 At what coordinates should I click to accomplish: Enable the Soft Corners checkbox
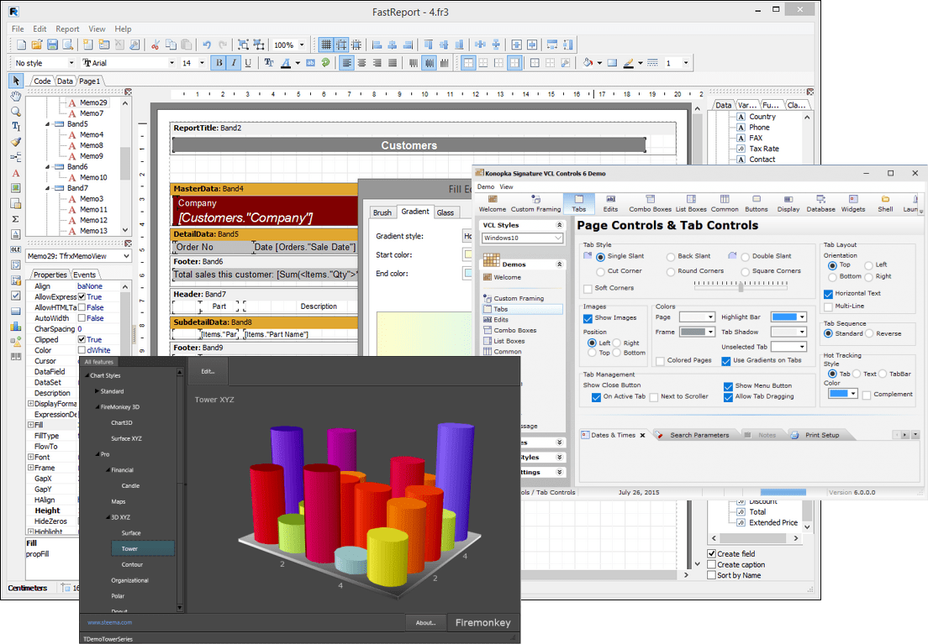pyautogui.click(x=588, y=289)
